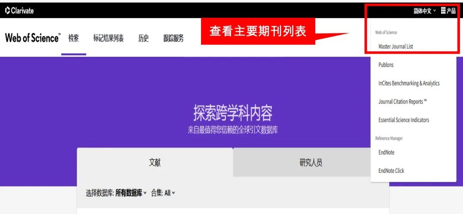Expand the 合集 All dropdown
This screenshot has width=463, height=214.
point(170,193)
